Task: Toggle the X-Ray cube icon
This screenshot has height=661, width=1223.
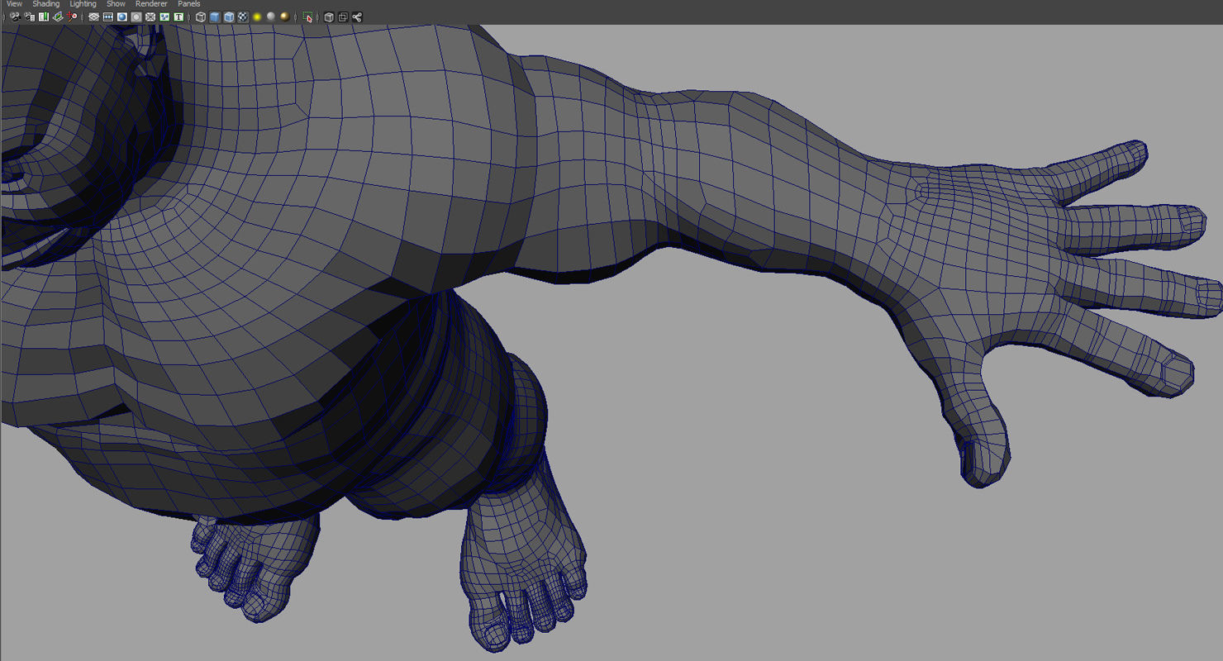Action: pyautogui.click(x=329, y=17)
